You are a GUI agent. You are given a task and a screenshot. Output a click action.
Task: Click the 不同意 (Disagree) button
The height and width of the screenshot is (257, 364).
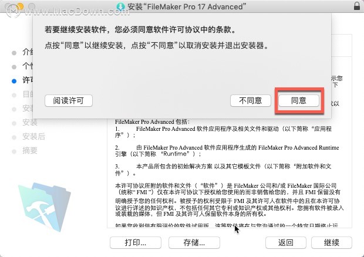pos(251,101)
